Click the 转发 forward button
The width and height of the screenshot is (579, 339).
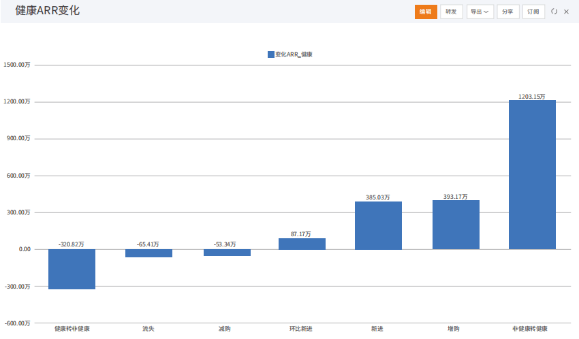[x=451, y=12]
